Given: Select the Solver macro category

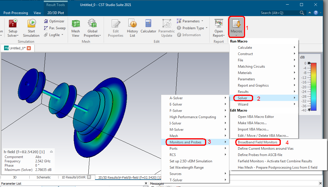Looking at the screenshot, I should point(264,98).
